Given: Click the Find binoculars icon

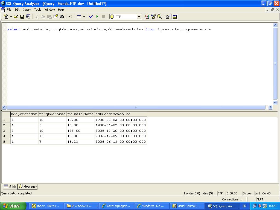Looking at the screenshot, I should point(62,17).
